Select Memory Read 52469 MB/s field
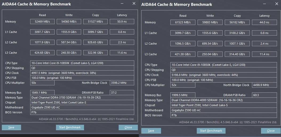The image size is (281, 137). point(42,22)
